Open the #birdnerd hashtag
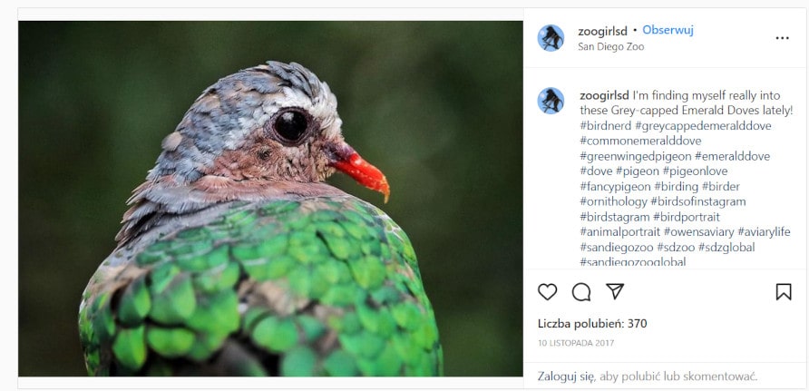The width and height of the screenshot is (809, 391). point(605,126)
